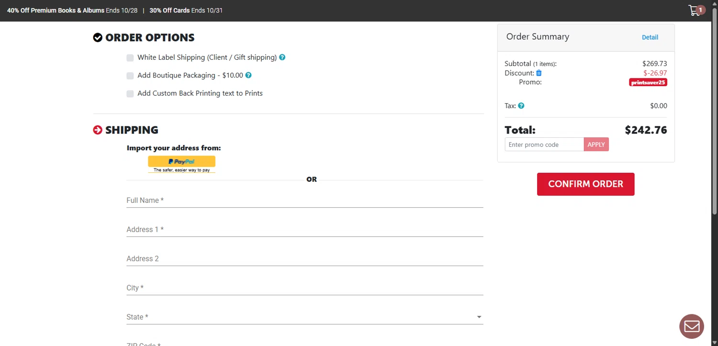This screenshot has width=718, height=346.
Task: Open the chat envelope icon
Action: tap(692, 326)
